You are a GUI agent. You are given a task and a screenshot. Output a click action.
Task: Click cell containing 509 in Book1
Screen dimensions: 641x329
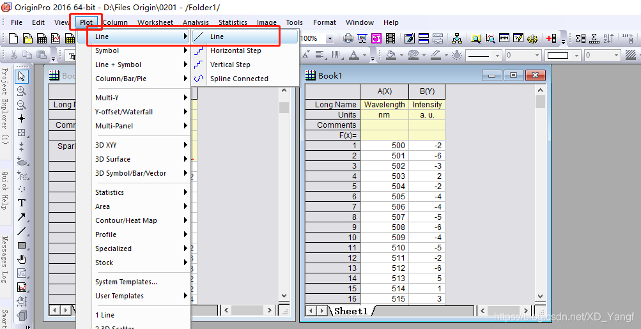coord(384,238)
